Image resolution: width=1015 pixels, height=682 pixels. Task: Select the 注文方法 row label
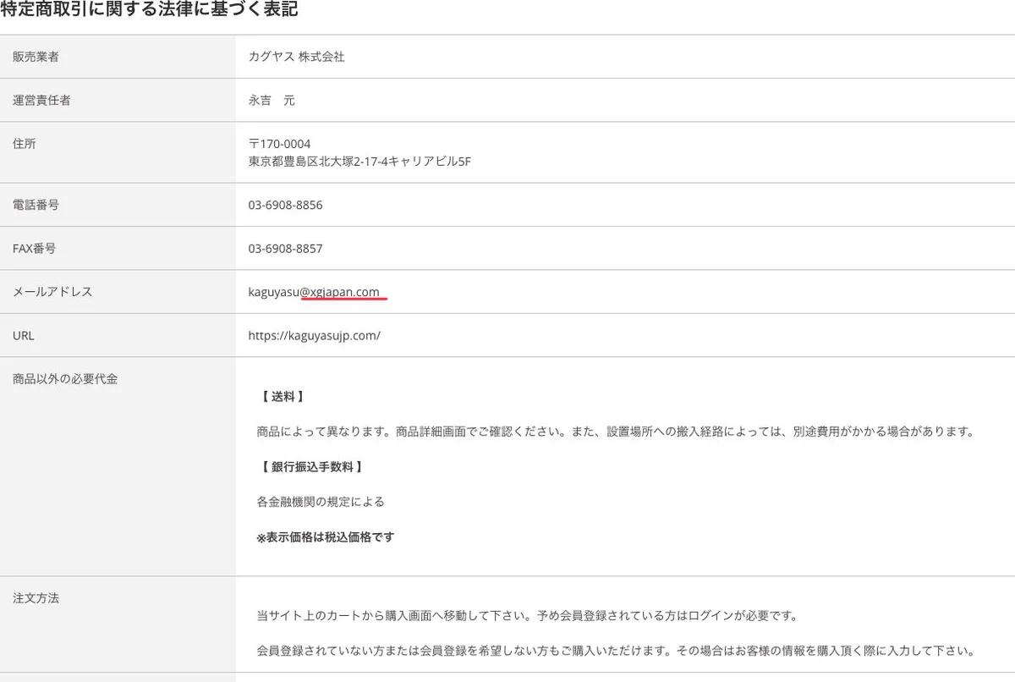(x=36, y=598)
